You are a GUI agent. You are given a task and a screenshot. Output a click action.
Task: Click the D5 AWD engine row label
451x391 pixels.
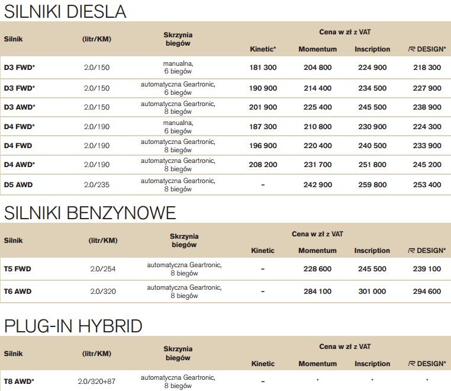18,185
